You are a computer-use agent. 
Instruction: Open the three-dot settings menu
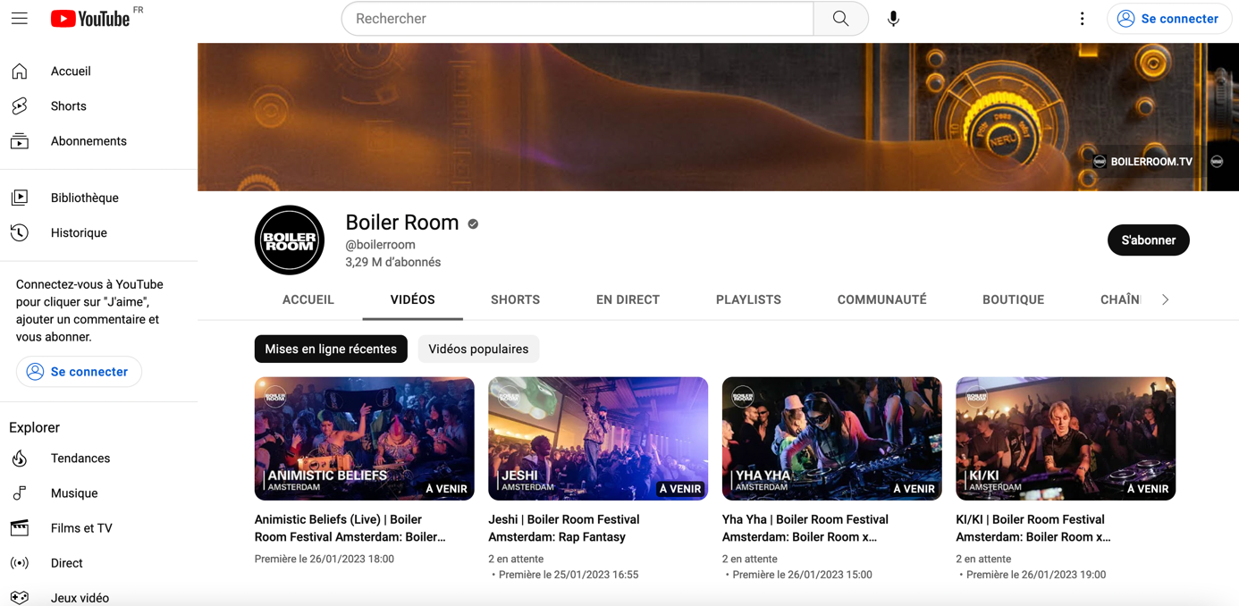click(x=1082, y=19)
